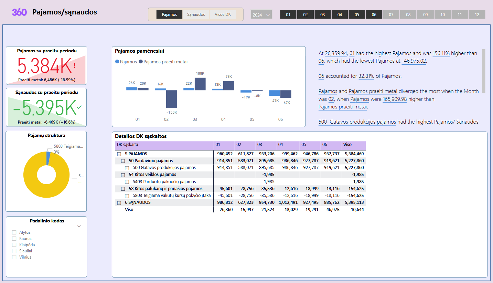Select month 06 button

coord(374,14)
